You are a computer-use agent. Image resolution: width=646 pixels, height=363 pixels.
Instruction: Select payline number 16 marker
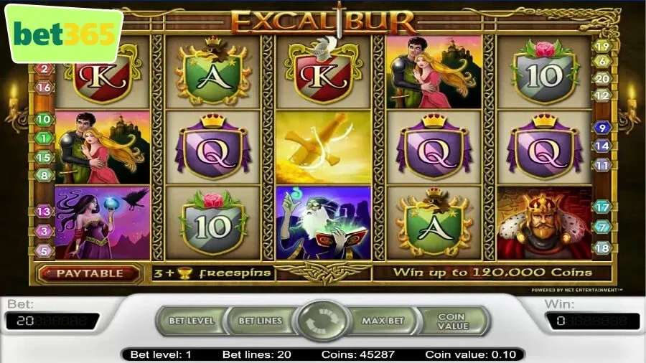(x=44, y=88)
